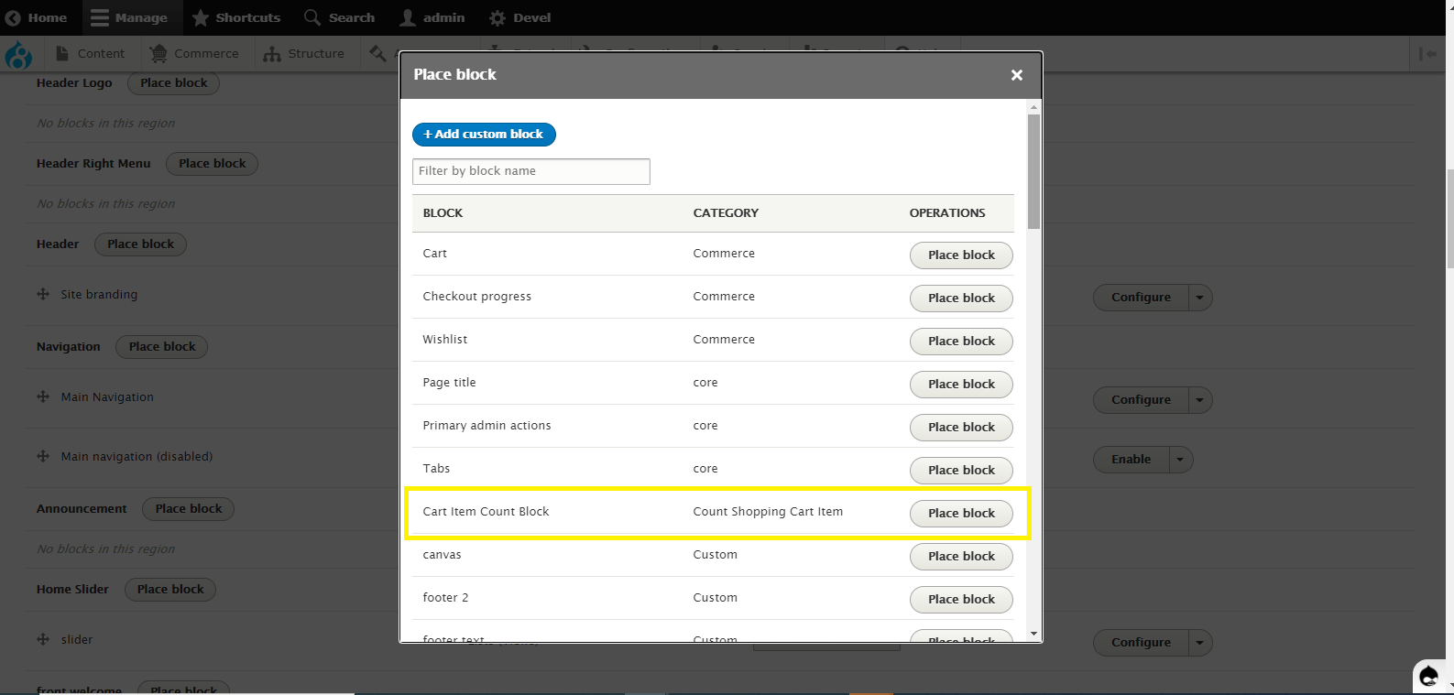The width and height of the screenshot is (1454, 695).
Task: Expand Configure dropdown arrow for slider block
Action: [1199, 643]
